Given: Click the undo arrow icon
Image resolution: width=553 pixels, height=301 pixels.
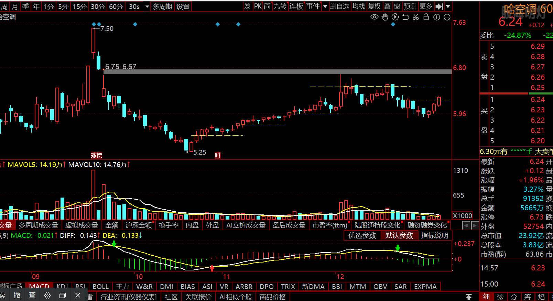Looking at the screenshot, I should click(405, 17).
